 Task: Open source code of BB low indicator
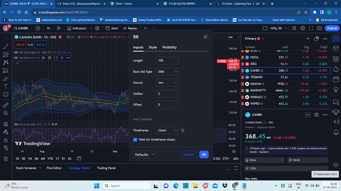56,58
